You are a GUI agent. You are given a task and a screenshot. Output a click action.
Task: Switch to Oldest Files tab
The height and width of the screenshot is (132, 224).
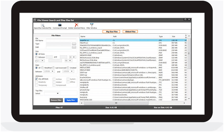click(130, 32)
